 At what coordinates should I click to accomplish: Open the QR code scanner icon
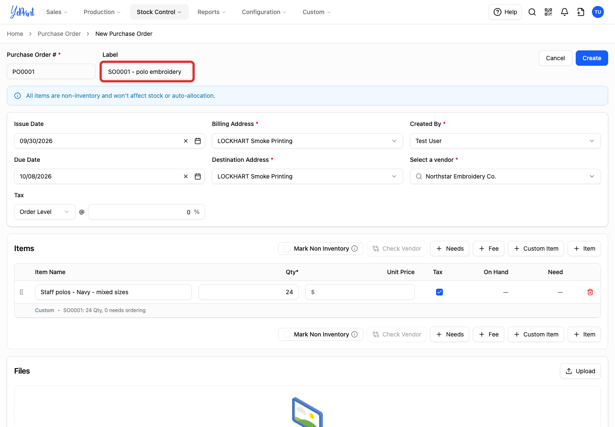[548, 12]
